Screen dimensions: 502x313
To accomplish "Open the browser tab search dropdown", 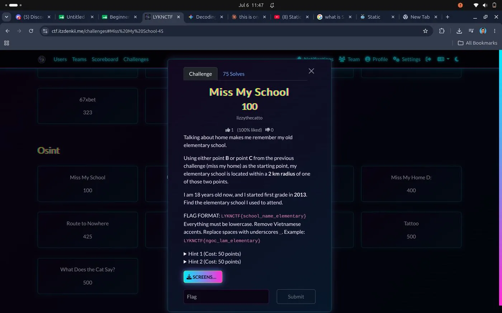I will click(x=6, y=17).
